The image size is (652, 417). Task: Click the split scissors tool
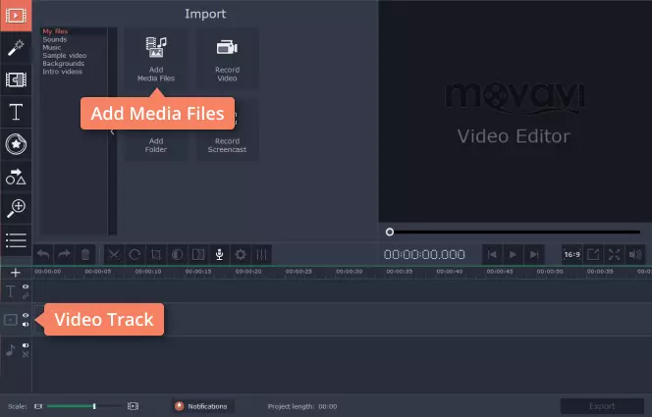point(114,254)
